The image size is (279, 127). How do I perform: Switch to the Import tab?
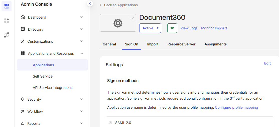(153, 44)
